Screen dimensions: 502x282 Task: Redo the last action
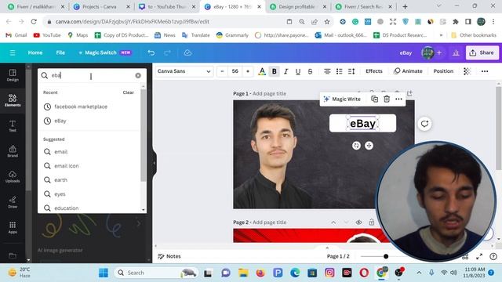tap(167, 52)
